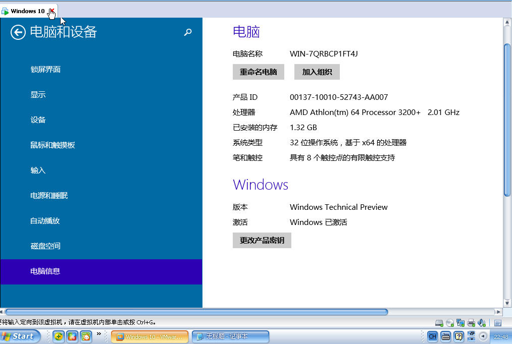This screenshot has width=512, height=344.
Task: Click computer name WIN-7QRBCP1FT4J text
Action: pyautogui.click(x=324, y=54)
